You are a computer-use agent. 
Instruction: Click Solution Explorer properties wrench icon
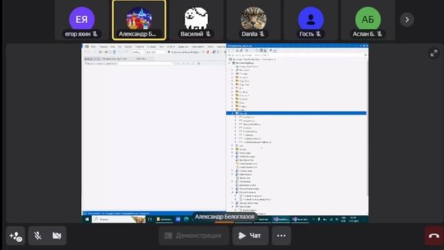pyautogui.click(x=271, y=51)
